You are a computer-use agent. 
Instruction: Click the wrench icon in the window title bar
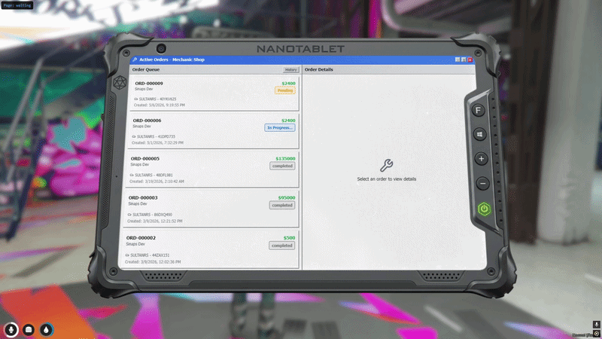pos(135,60)
